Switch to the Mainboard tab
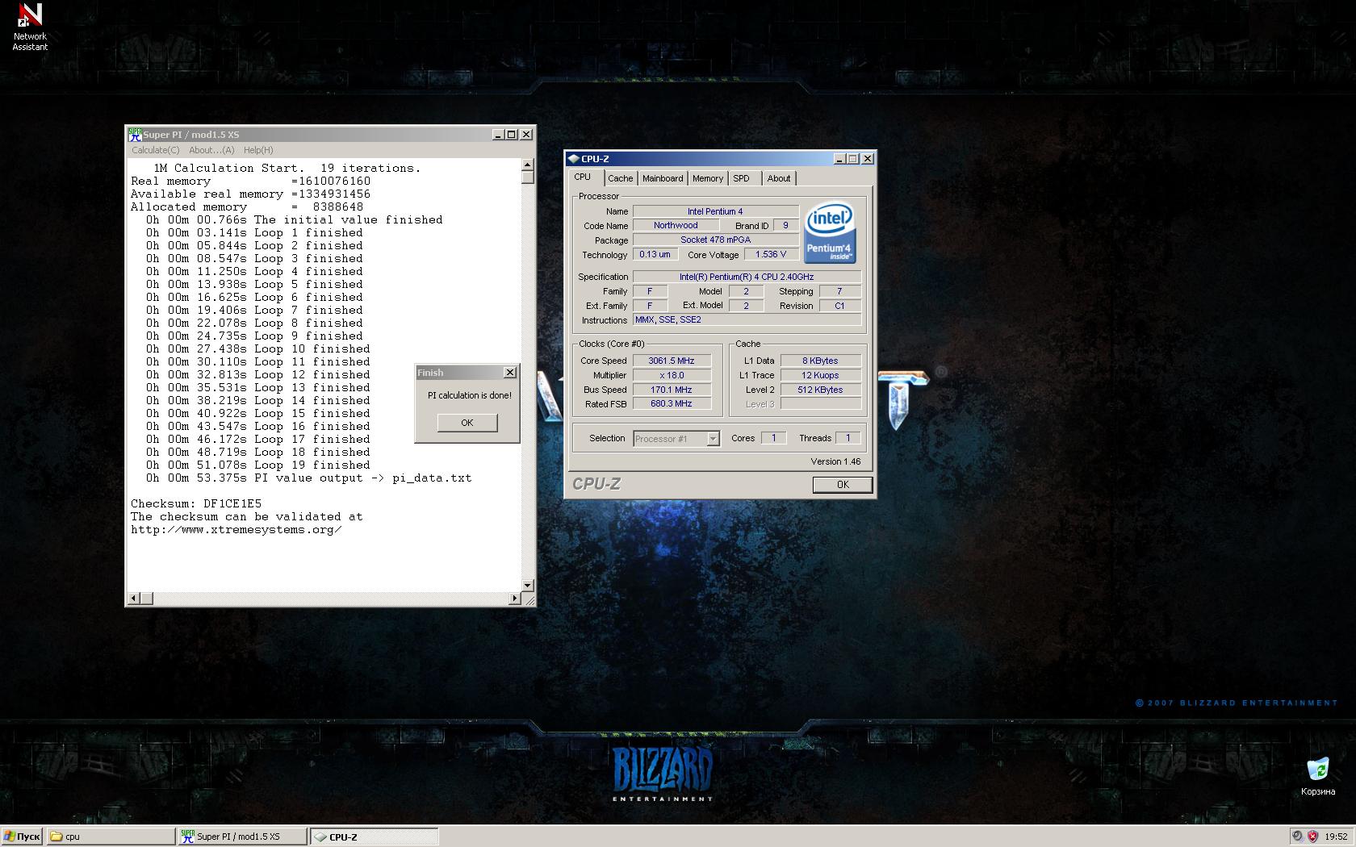Image resolution: width=1356 pixels, height=847 pixels. (x=663, y=178)
